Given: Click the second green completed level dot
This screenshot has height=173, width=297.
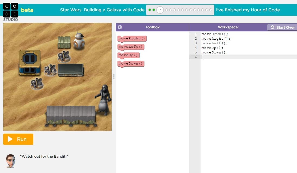Looking at the screenshot, I should (154, 10).
